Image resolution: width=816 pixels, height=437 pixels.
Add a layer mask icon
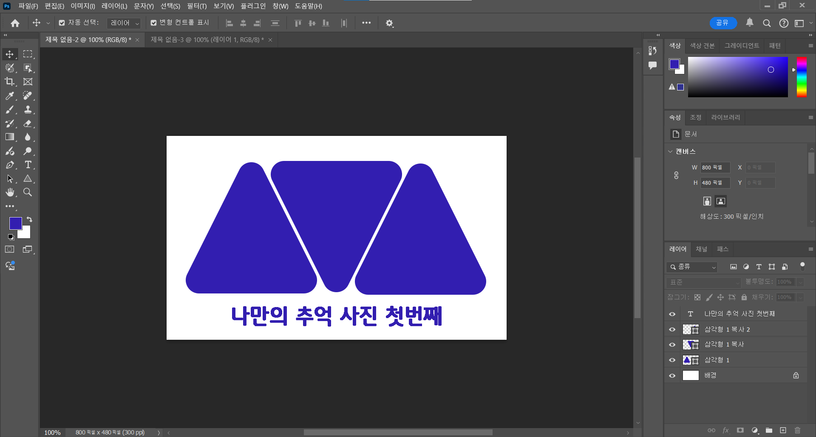pyautogui.click(x=740, y=430)
